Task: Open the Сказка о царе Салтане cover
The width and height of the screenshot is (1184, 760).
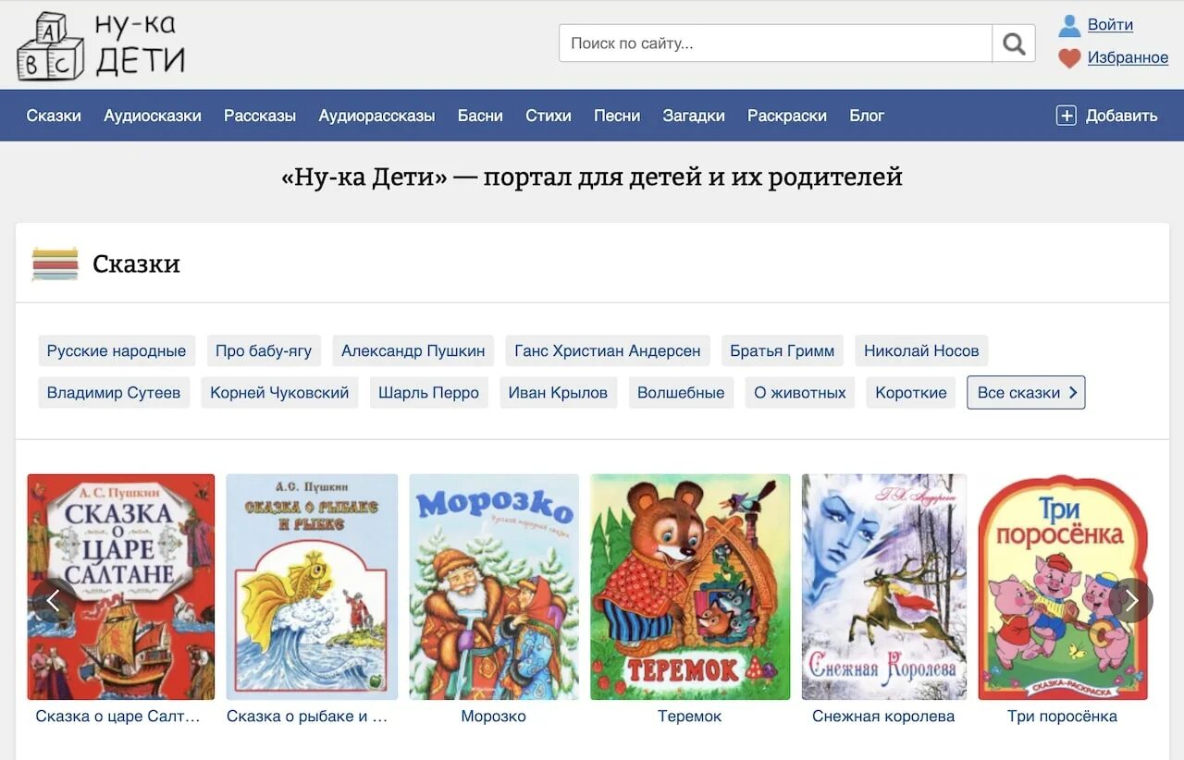Action: click(121, 587)
